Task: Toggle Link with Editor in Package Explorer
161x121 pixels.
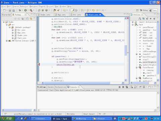Action: pos(31,18)
